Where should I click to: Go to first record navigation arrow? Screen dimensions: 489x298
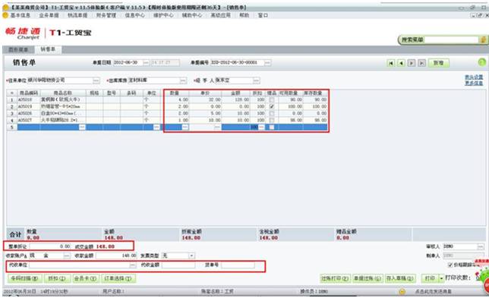tap(391, 63)
